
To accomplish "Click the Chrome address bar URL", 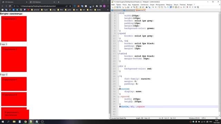I will pyautogui.click(x=38, y=6).
